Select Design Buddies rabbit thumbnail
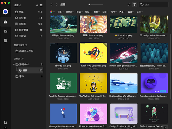Viewport: 172px width, 129px height. (124, 113)
